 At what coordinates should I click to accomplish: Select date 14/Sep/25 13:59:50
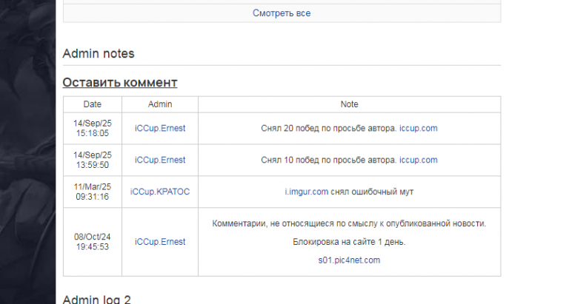[x=93, y=161]
